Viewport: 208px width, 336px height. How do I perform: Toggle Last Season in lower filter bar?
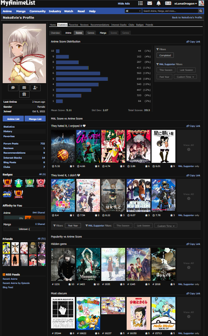pyautogui.click(x=143, y=225)
